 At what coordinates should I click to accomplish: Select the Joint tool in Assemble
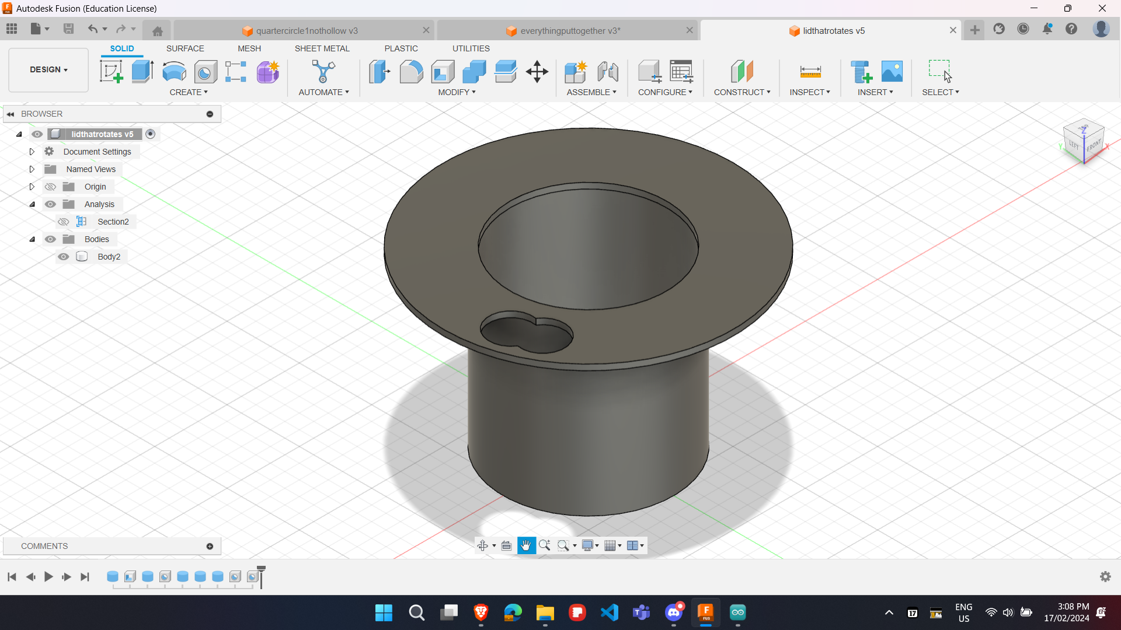(608, 72)
